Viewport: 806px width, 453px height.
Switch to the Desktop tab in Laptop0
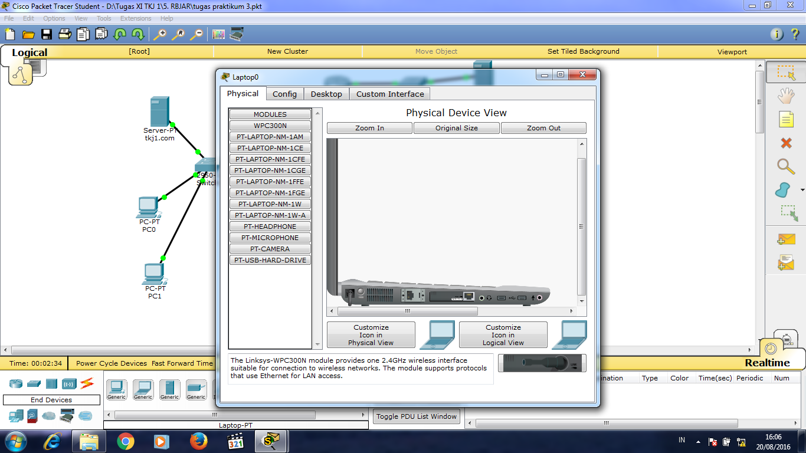click(x=326, y=94)
